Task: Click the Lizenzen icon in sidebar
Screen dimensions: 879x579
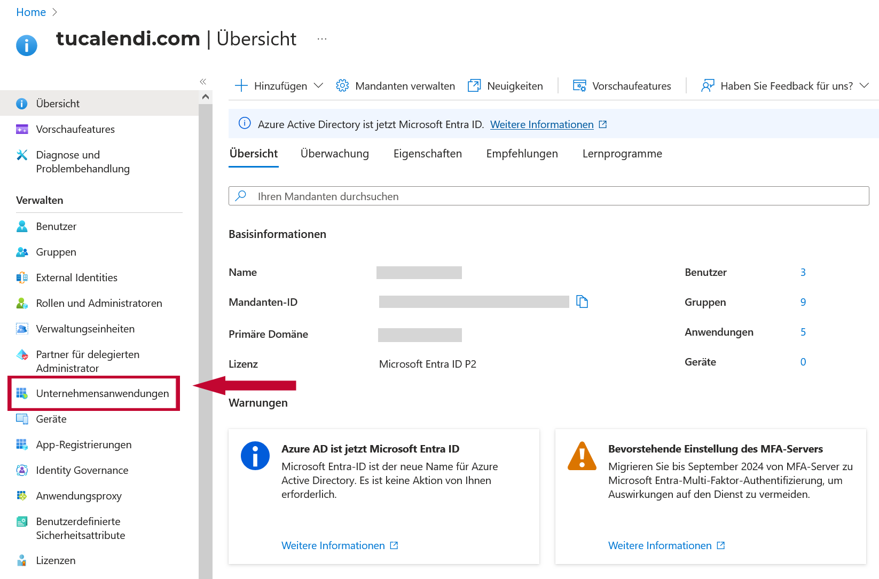Action: [x=22, y=560]
